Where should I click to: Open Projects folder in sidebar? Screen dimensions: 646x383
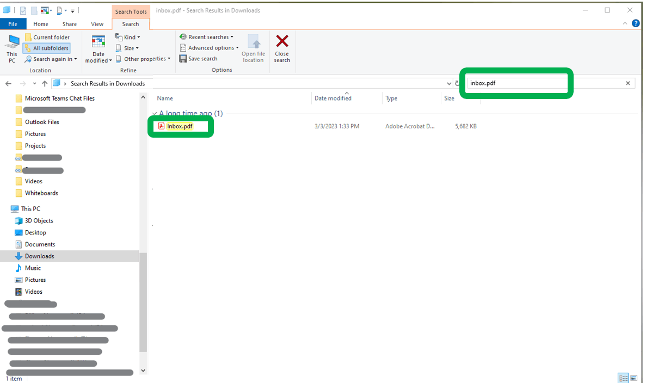(x=35, y=146)
